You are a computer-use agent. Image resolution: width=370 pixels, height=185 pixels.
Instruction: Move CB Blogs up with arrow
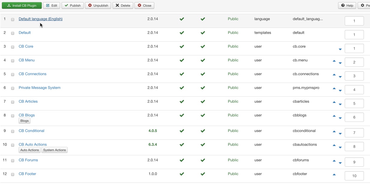(334, 116)
